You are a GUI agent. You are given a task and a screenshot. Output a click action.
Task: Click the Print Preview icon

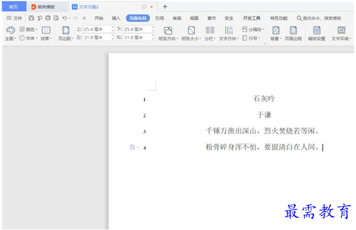point(56,18)
